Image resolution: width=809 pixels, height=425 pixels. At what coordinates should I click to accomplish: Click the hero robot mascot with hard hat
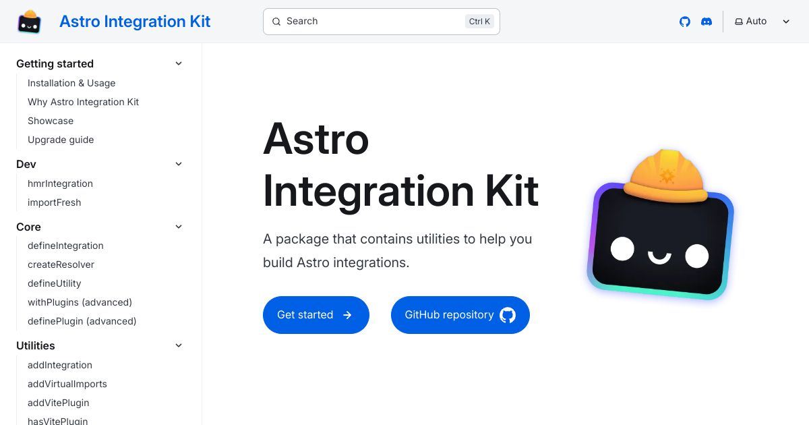(x=661, y=224)
